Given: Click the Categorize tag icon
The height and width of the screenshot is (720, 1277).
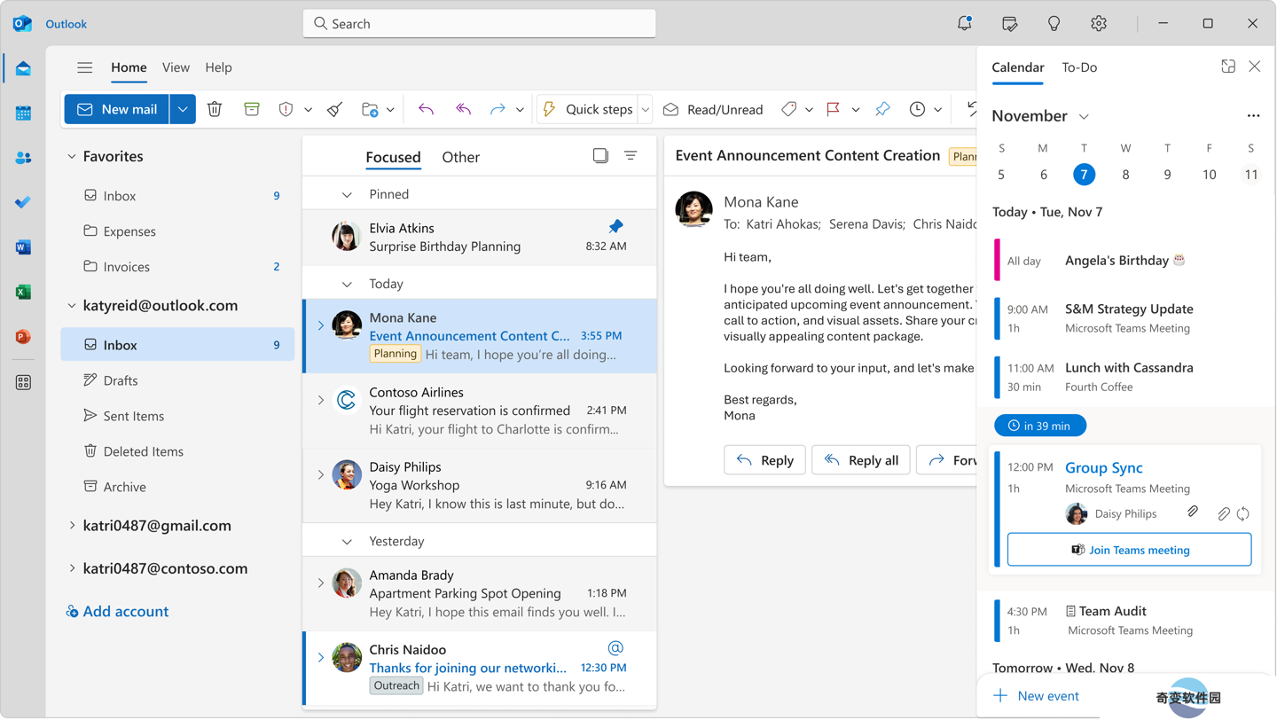Looking at the screenshot, I should click(788, 109).
